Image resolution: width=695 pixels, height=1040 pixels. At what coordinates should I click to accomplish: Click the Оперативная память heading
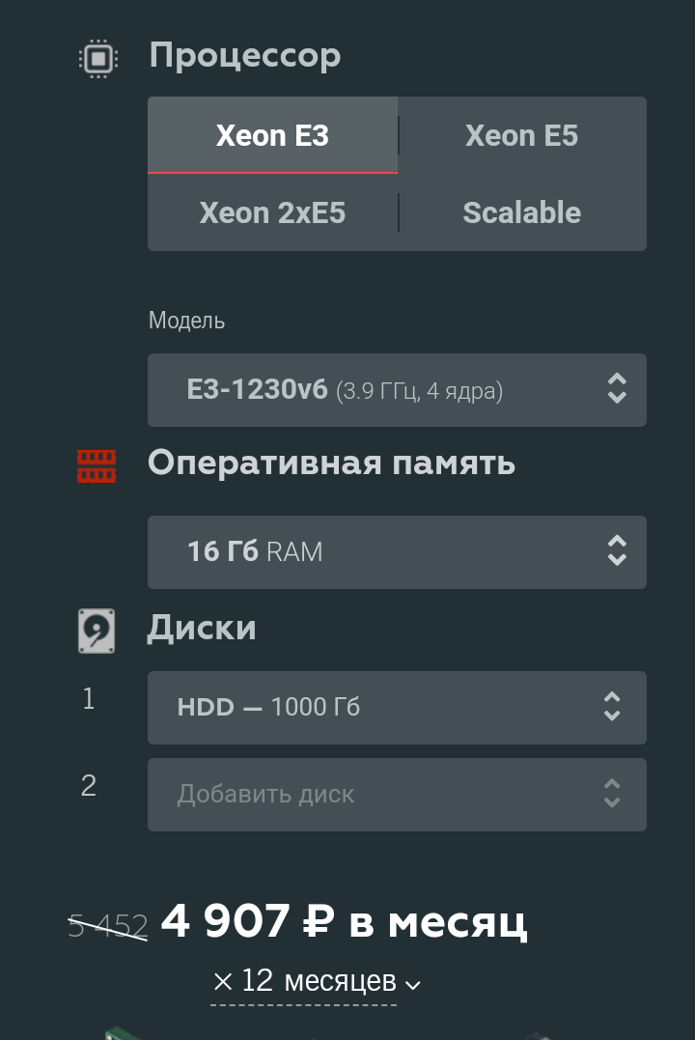[x=332, y=463]
